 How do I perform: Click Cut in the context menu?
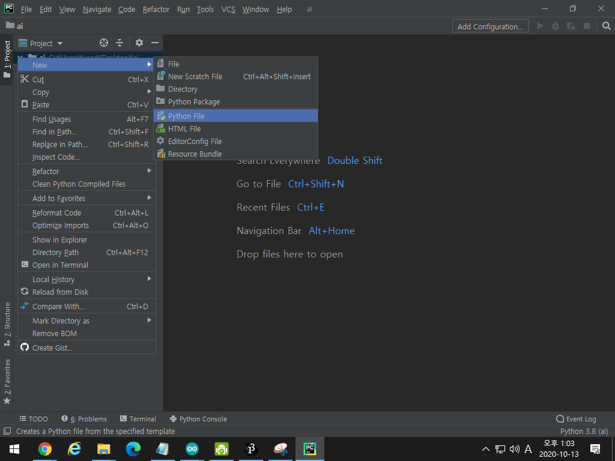tap(86, 80)
